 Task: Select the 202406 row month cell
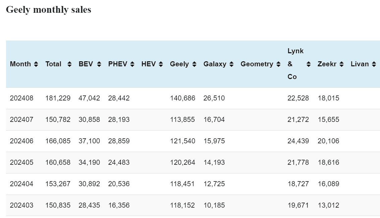pyautogui.click(x=21, y=141)
